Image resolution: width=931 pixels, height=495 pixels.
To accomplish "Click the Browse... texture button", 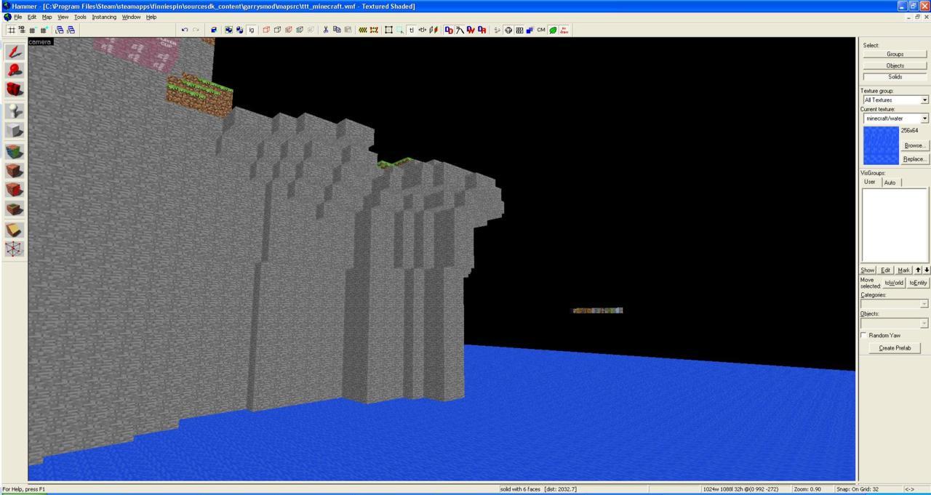I will (x=914, y=145).
